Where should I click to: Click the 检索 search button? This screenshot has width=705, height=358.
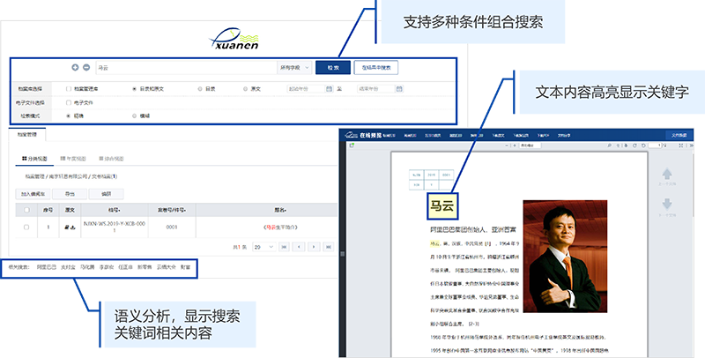pos(332,67)
